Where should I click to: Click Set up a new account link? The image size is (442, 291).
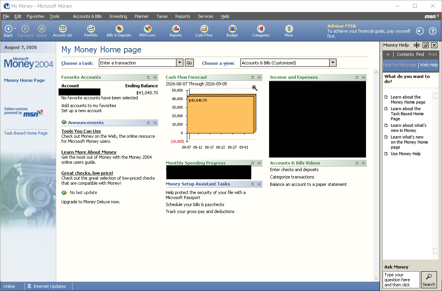click(x=81, y=111)
